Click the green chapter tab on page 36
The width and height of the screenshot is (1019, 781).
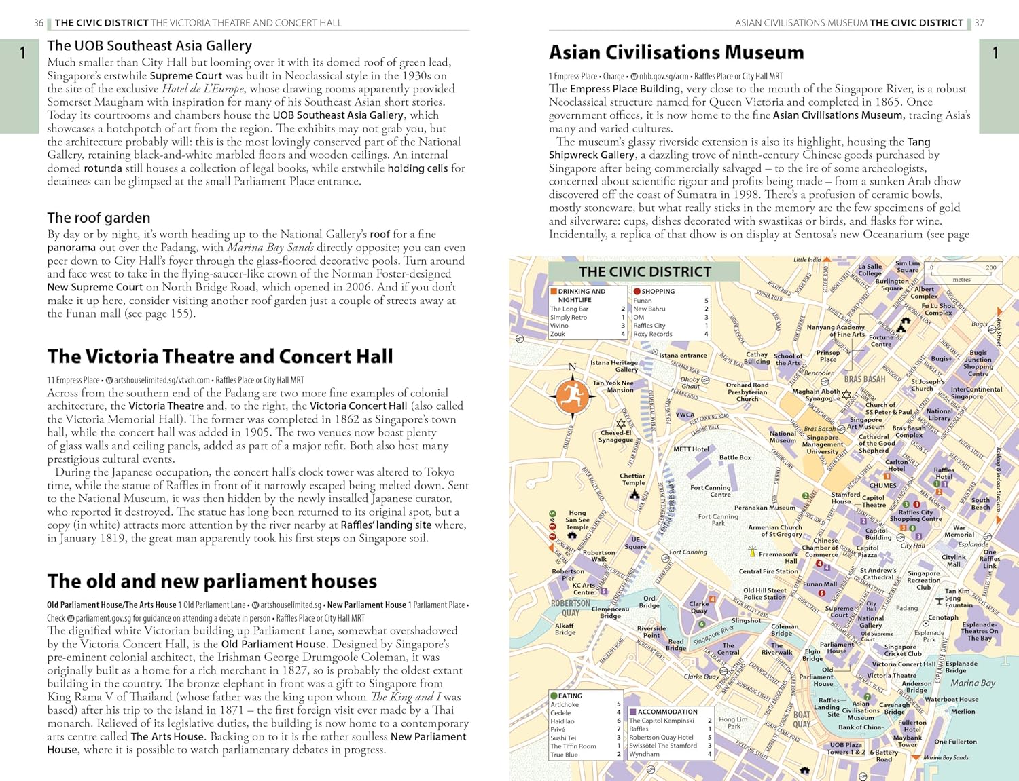point(20,86)
